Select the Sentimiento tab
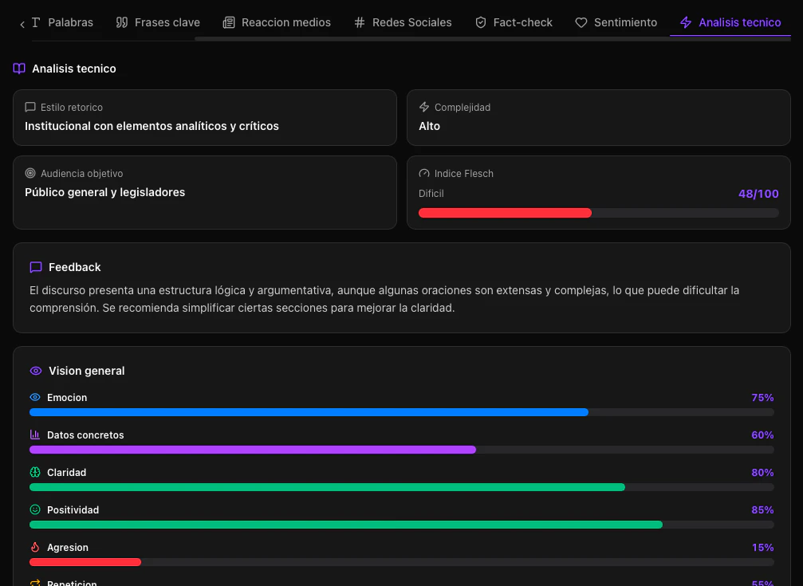This screenshot has height=586, width=803. (x=616, y=22)
